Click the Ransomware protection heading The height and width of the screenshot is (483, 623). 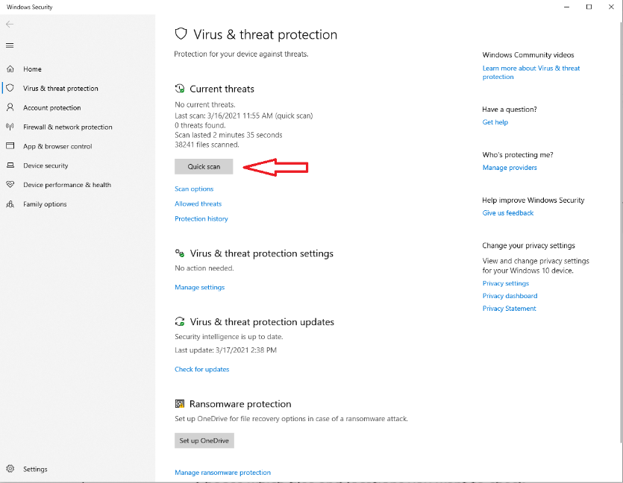[240, 404]
